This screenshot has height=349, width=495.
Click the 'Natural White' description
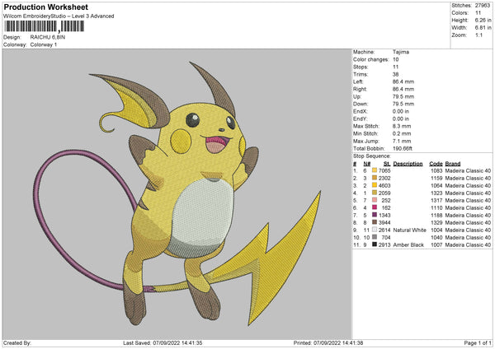click(x=409, y=230)
